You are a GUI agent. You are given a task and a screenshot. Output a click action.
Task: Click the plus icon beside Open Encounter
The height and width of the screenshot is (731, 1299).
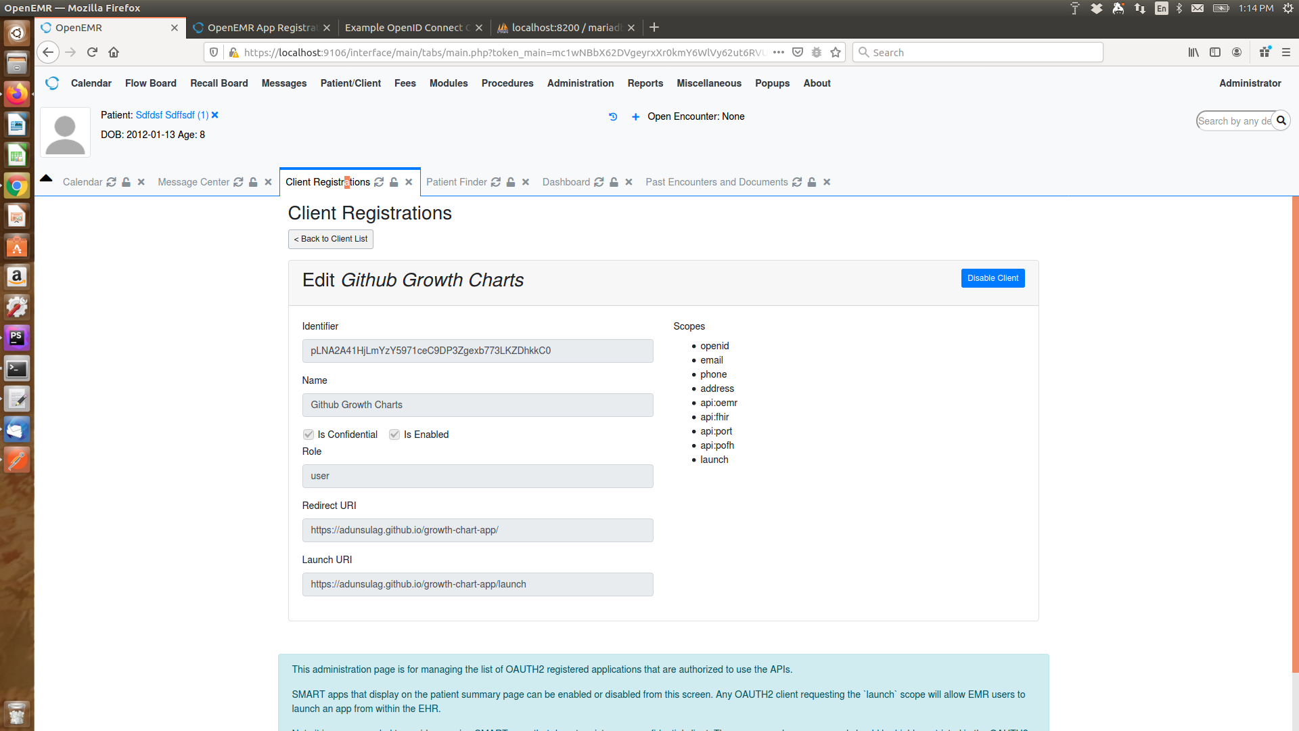[635, 116]
